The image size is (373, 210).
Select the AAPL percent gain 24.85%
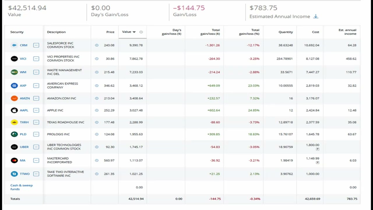tap(254, 110)
